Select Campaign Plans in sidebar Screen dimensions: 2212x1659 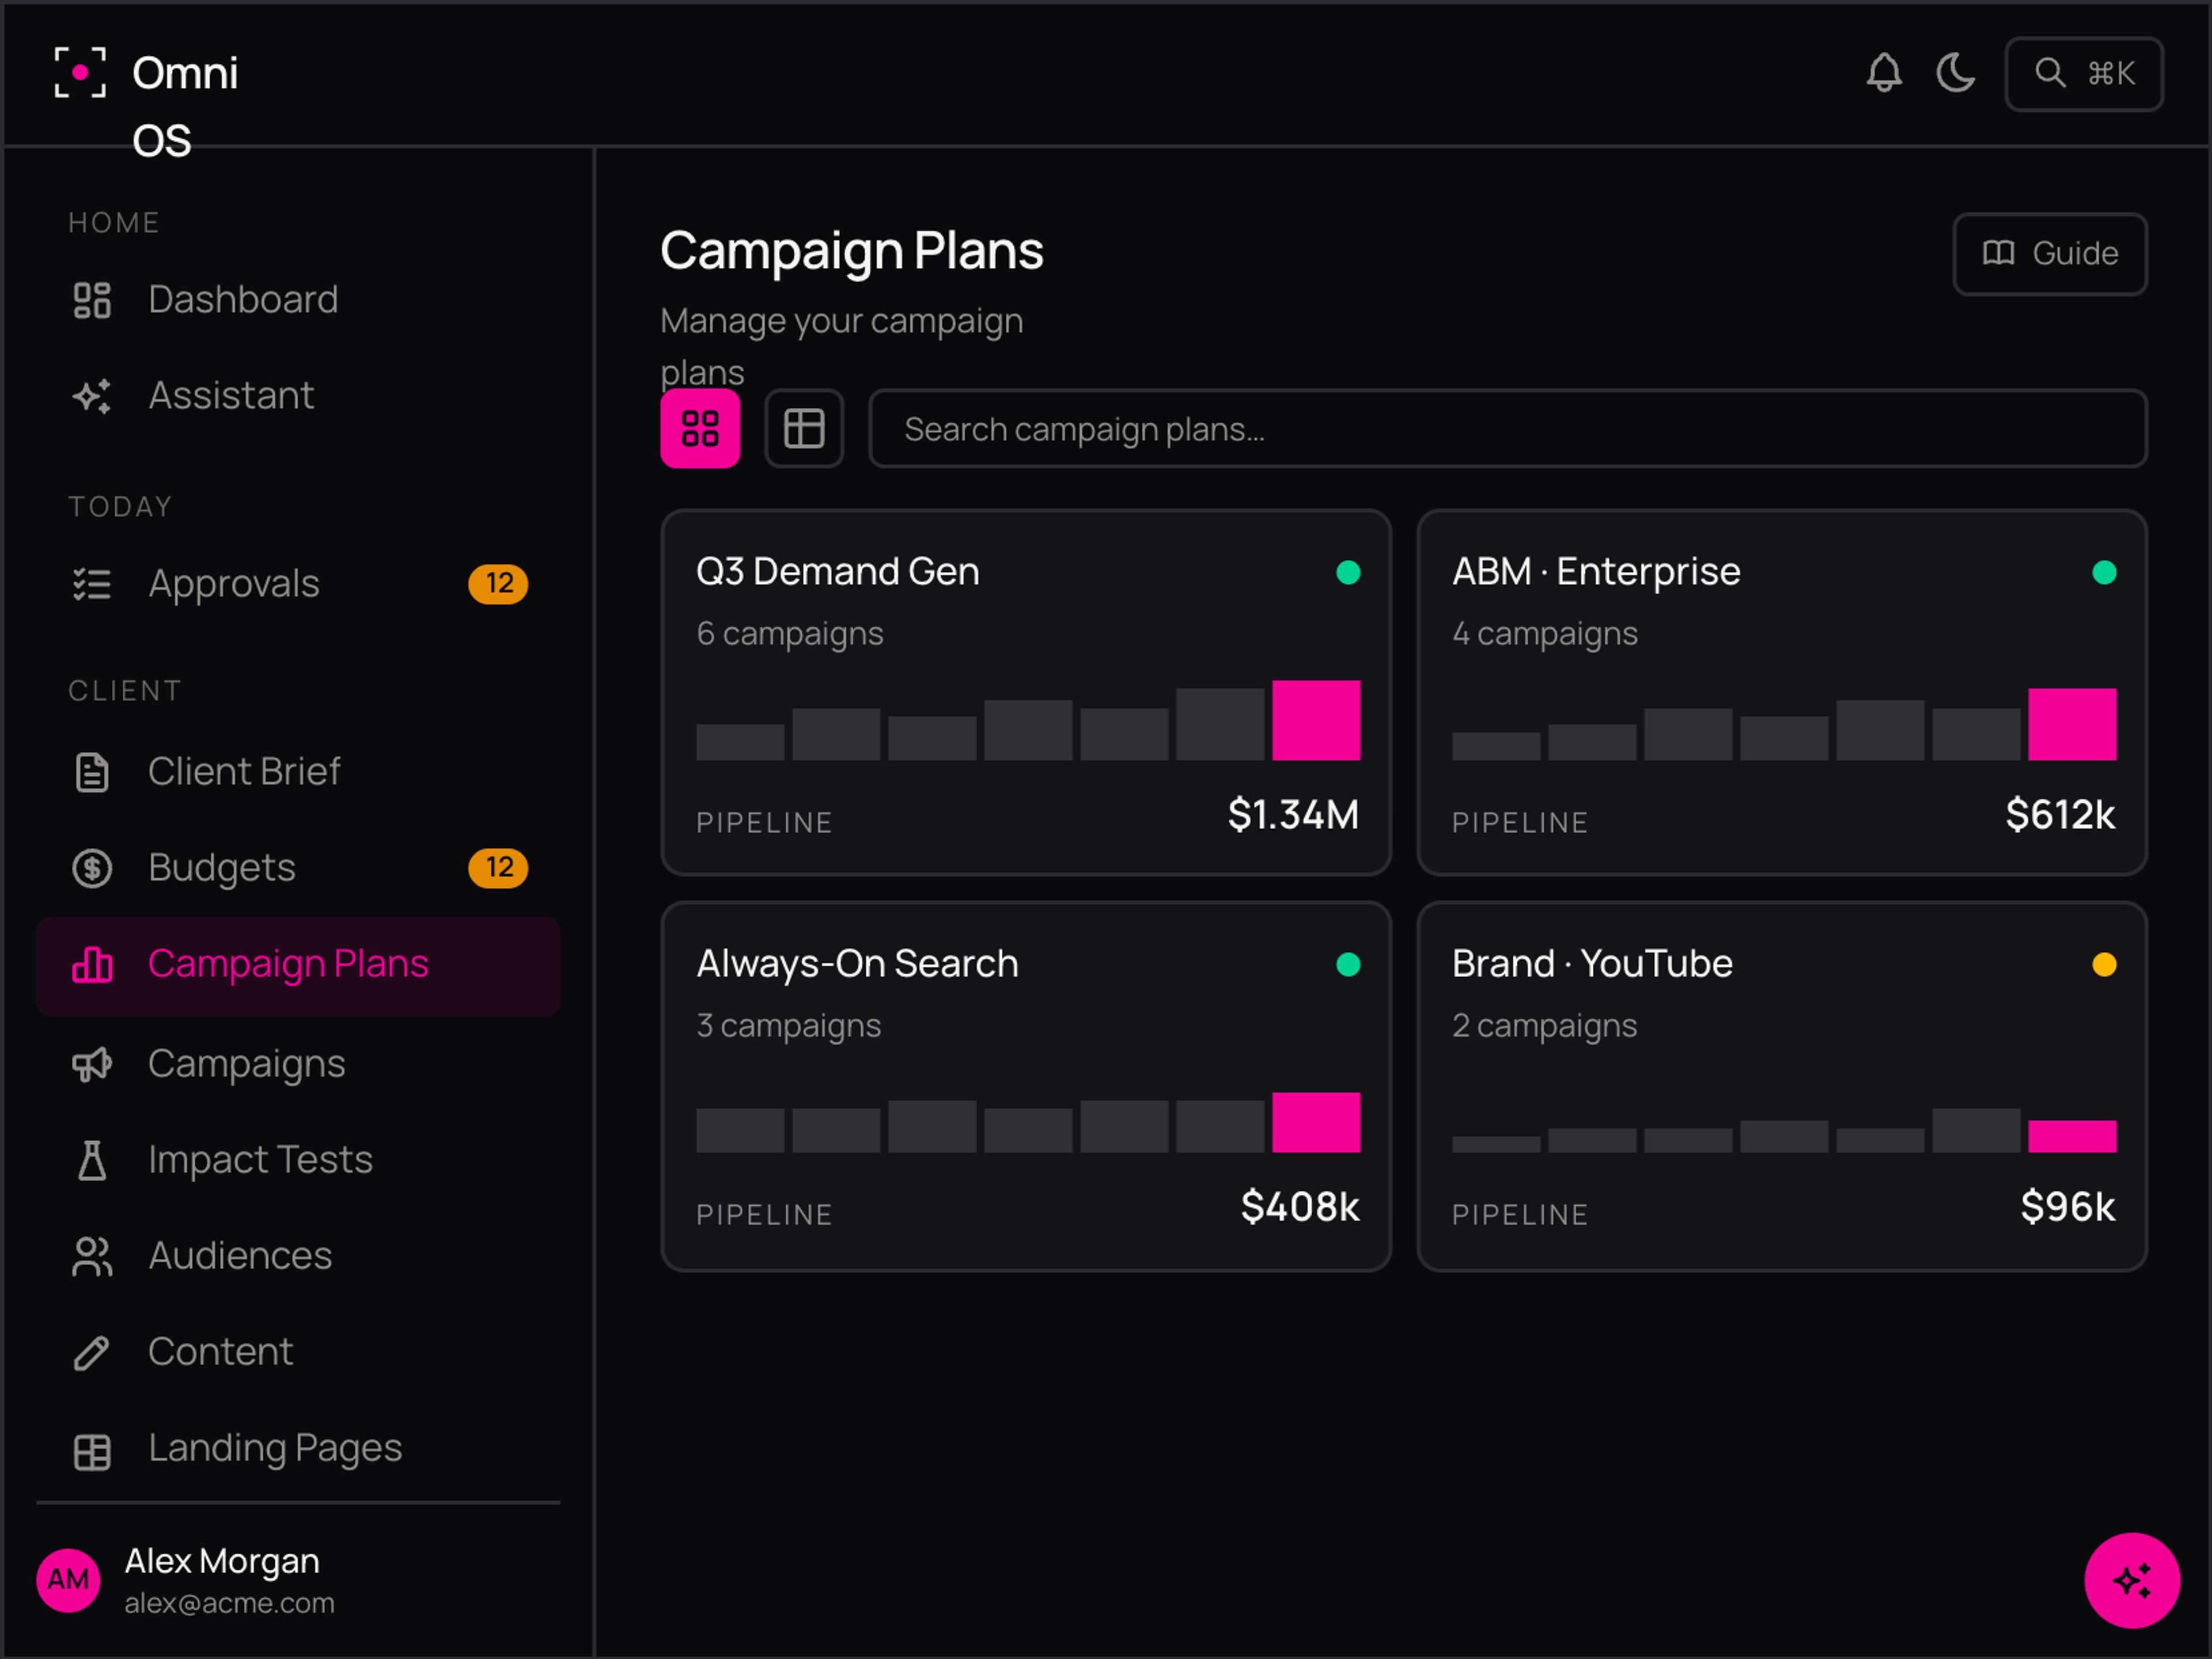coord(298,966)
